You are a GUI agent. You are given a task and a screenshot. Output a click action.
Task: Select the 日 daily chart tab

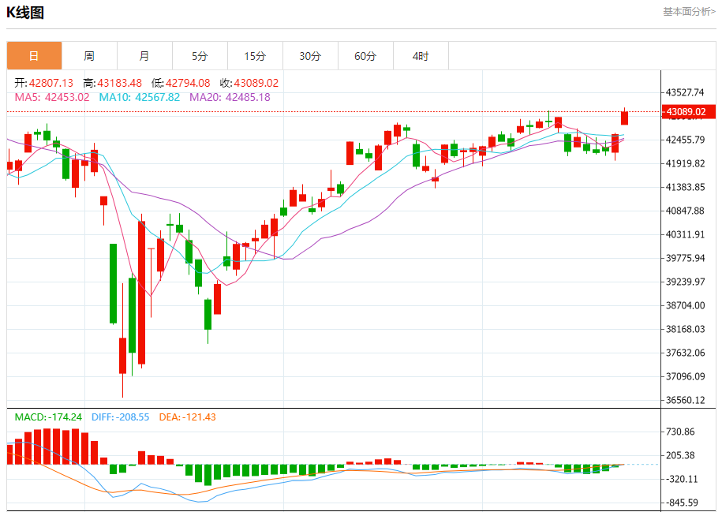point(34,56)
